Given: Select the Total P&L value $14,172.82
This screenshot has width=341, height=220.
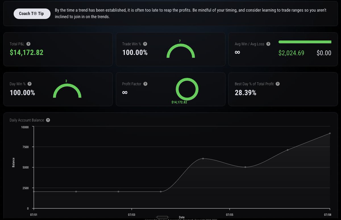Looking at the screenshot, I should point(26,52).
